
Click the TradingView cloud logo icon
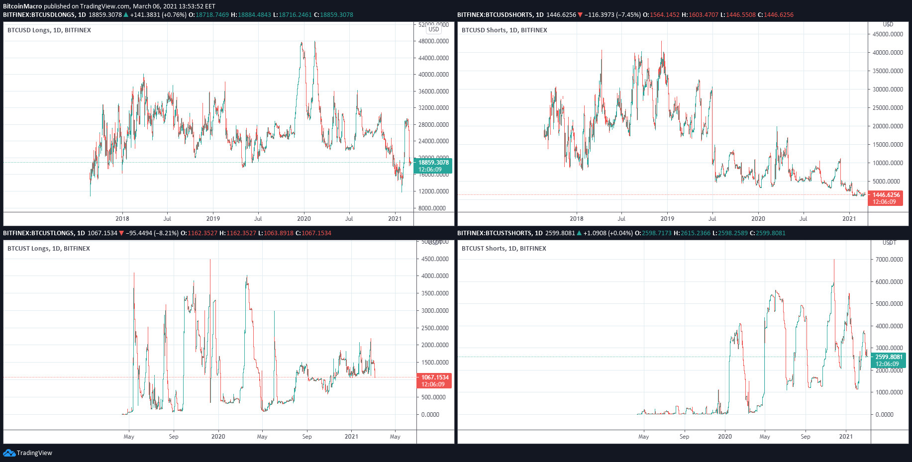point(9,453)
